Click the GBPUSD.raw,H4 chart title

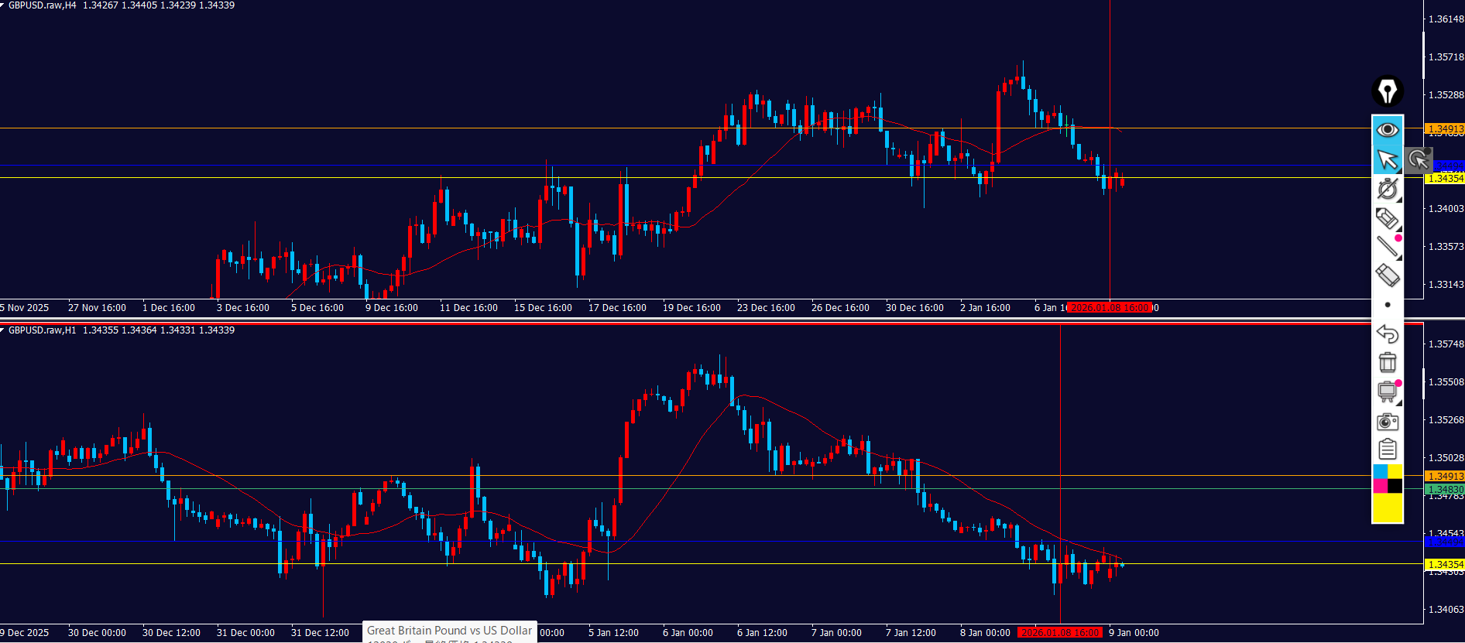43,5
